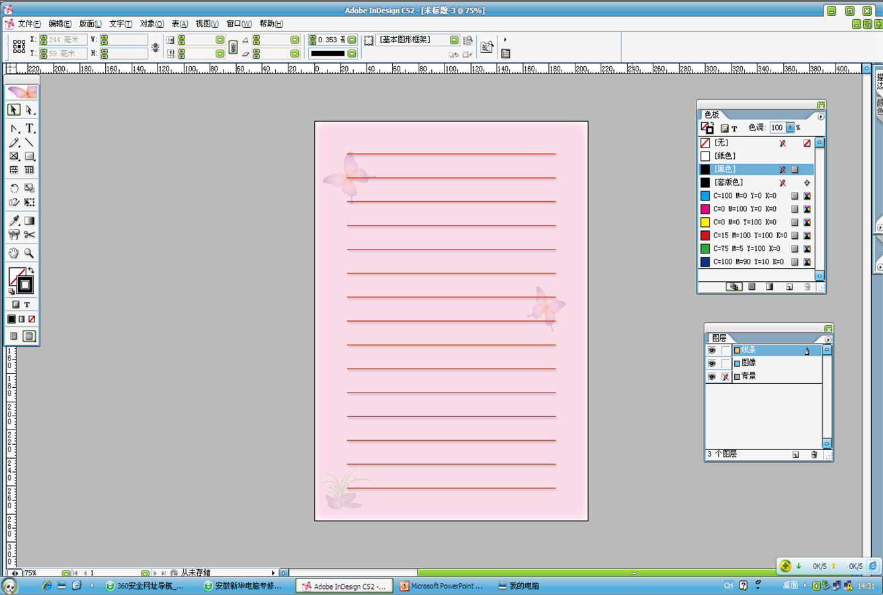Image resolution: width=883 pixels, height=595 pixels.
Task: Unlock the 背景 layer lock box
Action: pyautogui.click(x=726, y=377)
